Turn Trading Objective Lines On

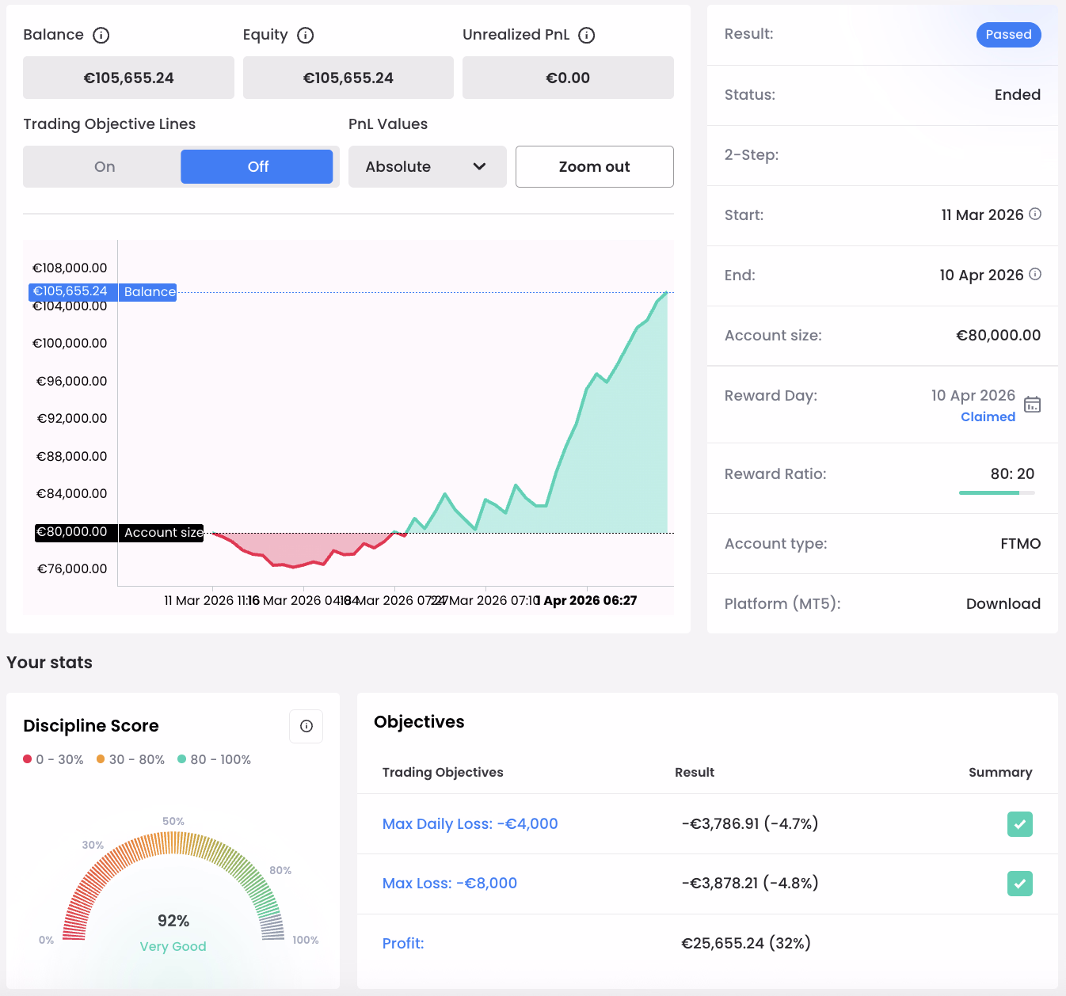(105, 166)
